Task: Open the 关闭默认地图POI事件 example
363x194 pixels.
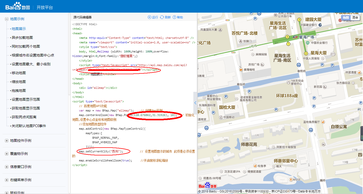Action: (29, 126)
